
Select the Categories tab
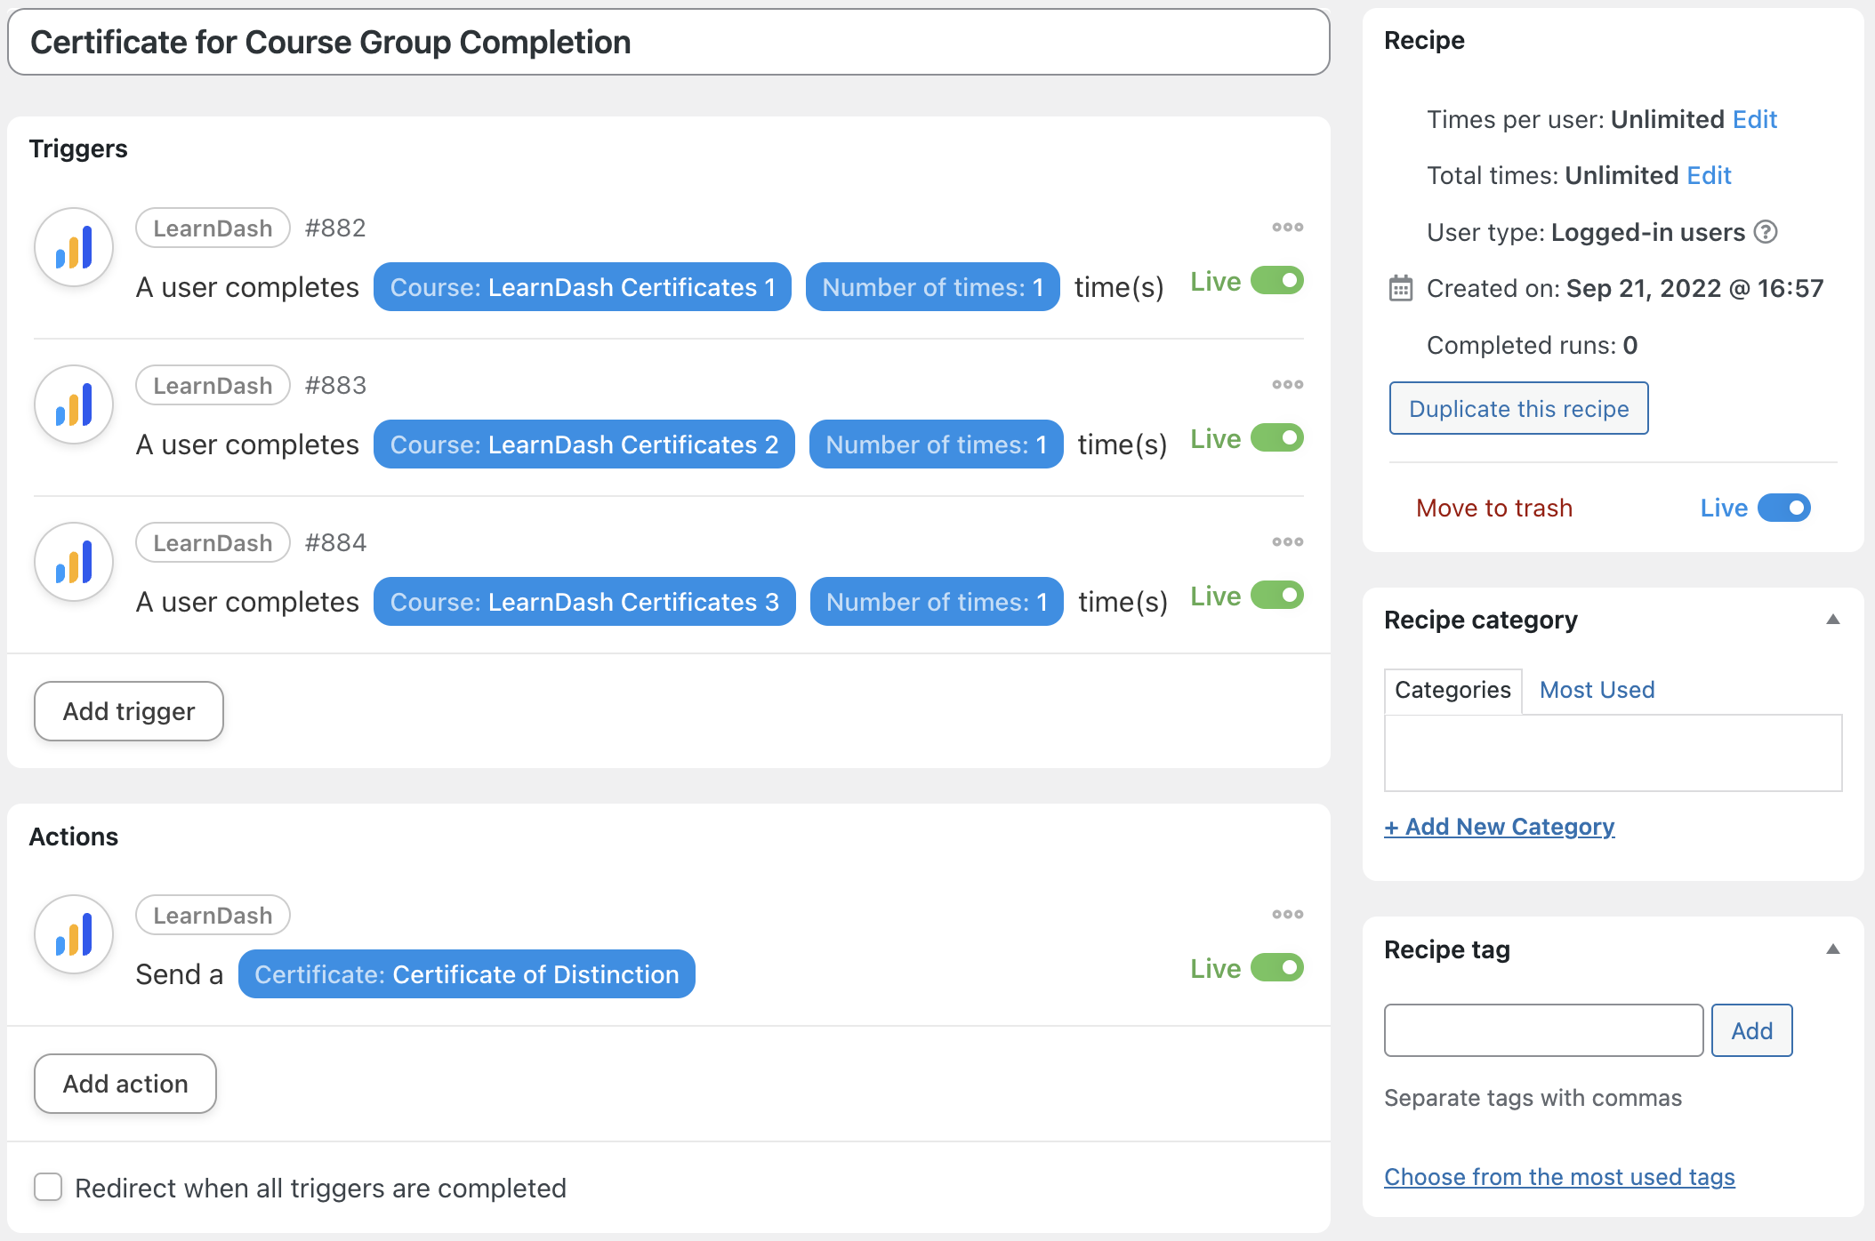[1452, 690]
